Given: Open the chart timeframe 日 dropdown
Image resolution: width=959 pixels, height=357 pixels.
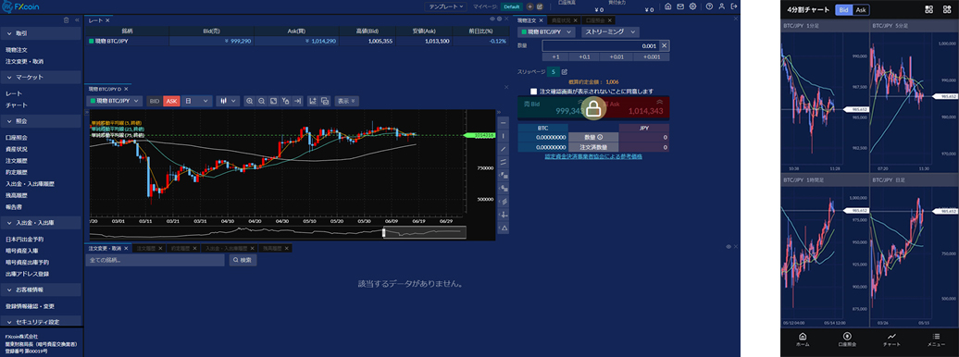Looking at the screenshot, I should point(197,101).
